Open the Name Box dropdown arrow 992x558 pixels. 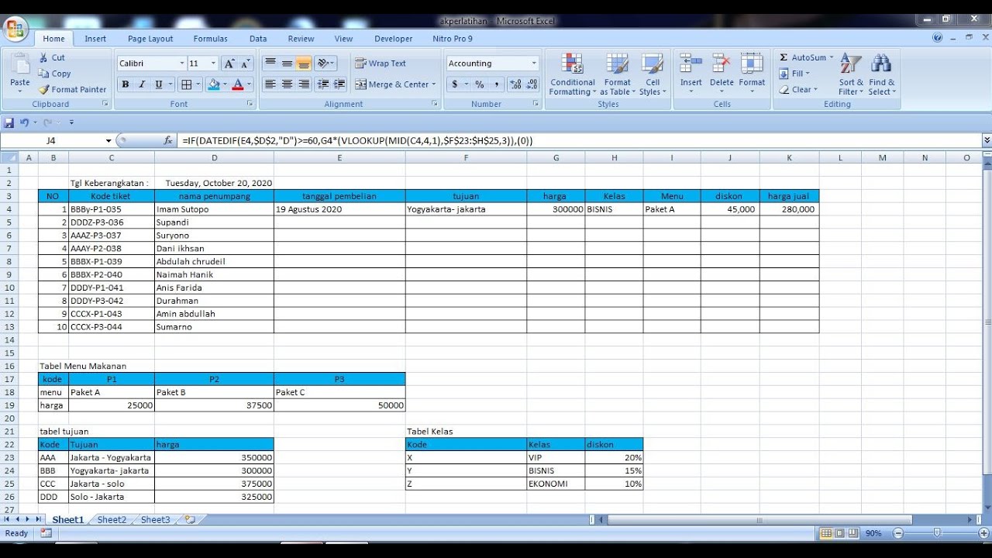(x=108, y=140)
